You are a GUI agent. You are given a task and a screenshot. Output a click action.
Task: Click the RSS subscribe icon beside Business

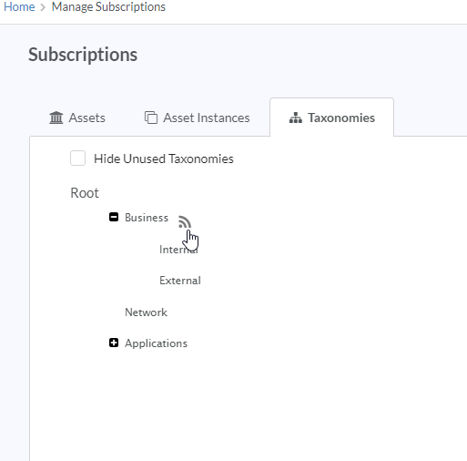click(185, 221)
